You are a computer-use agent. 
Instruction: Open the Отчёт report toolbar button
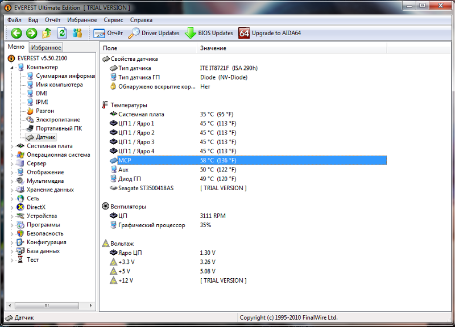tap(108, 33)
